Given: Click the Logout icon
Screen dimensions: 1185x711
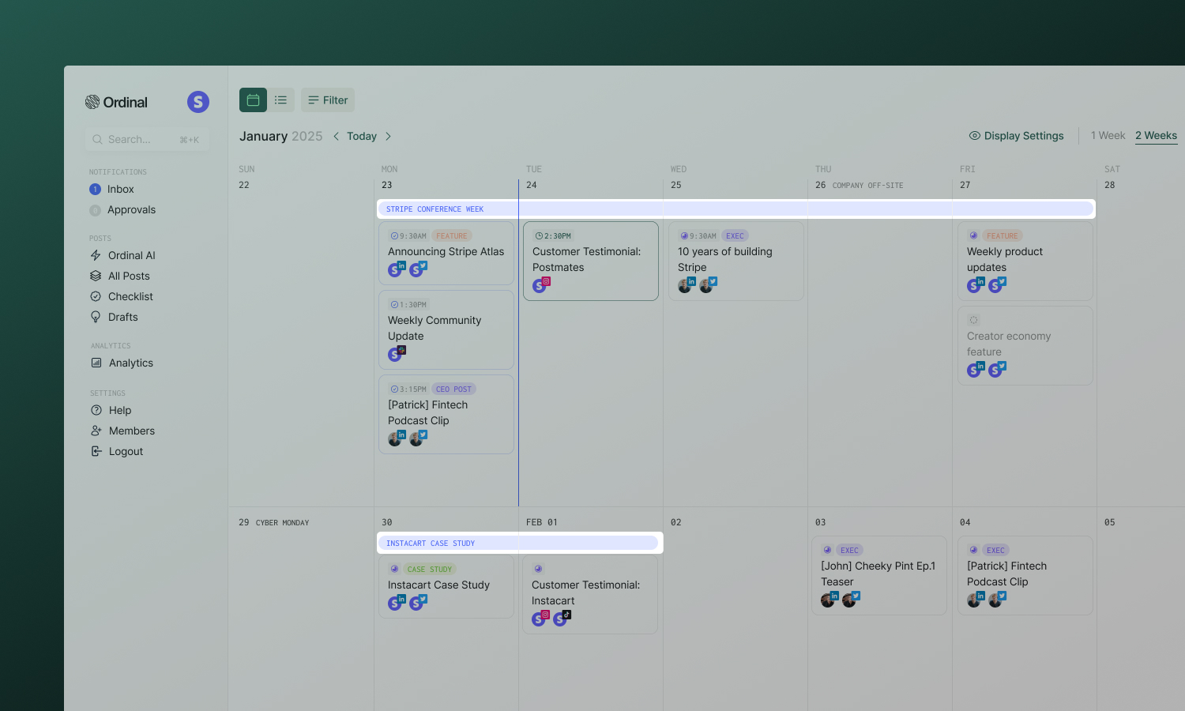Looking at the screenshot, I should pyautogui.click(x=96, y=451).
